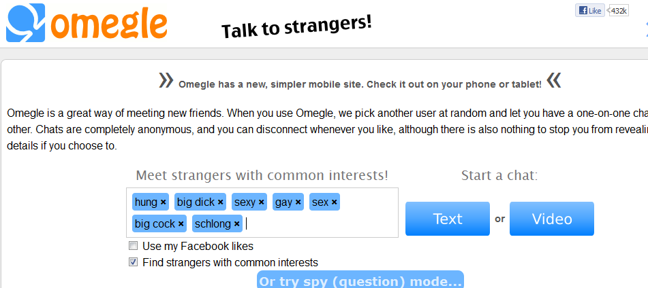
Task: Enable 'Use my Facebook likes' checkbox
Action: click(133, 246)
